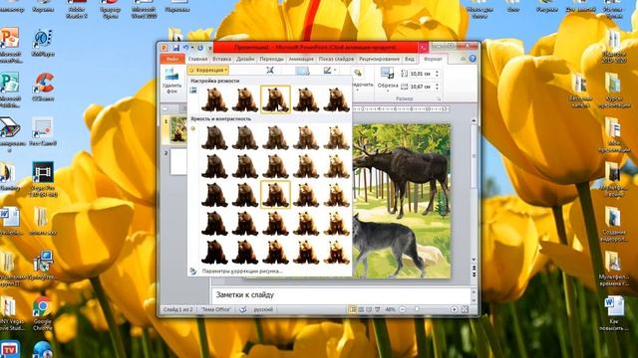Click the compress pictures icon in ribbon
Image resolution: width=638 pixels, height=358 pixels.
(x=270, y=71)
